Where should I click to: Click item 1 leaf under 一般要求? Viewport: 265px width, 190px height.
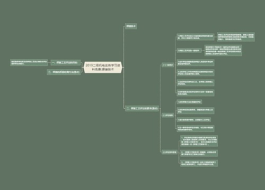coord(196,37)
